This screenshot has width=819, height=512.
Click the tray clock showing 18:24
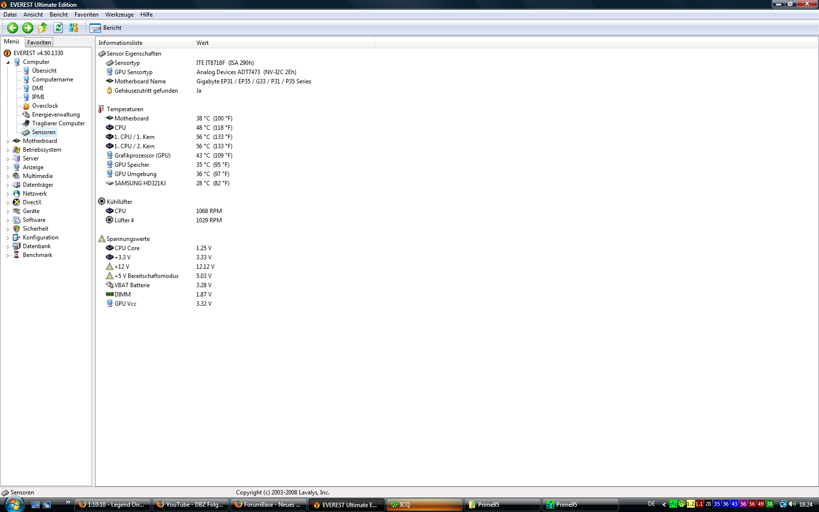click(x=806, y=505)
